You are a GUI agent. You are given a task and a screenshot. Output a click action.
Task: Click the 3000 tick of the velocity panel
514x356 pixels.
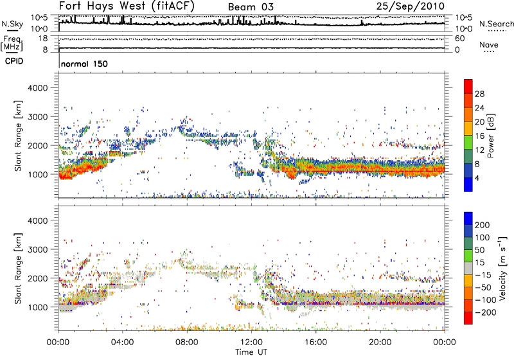37,249
